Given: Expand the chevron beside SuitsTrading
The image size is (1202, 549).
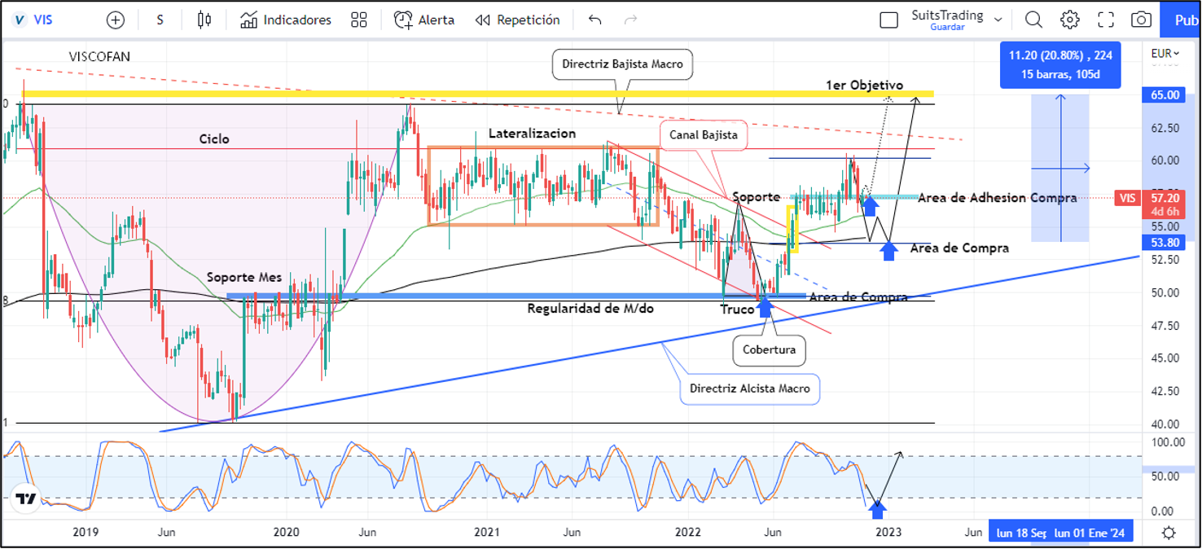Looking at the screenshot, I should tap(998, 20).
